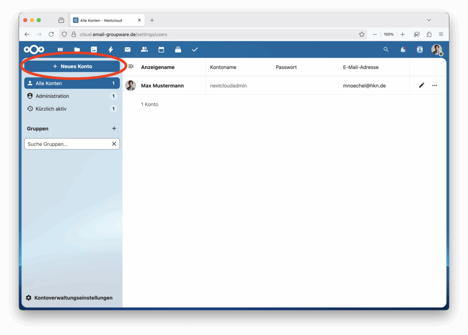This screenshot has width=468, height=335.
Task: Open the Nextcloud logo home link
Action: tap(34, 49)
